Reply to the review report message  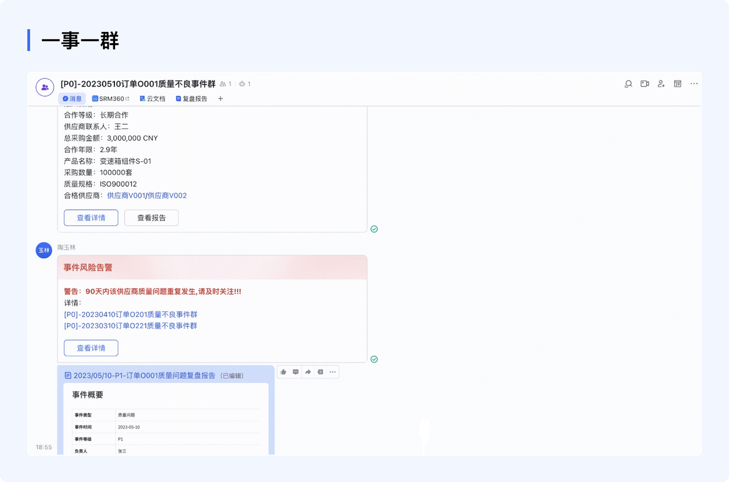(x=296, y=372)
